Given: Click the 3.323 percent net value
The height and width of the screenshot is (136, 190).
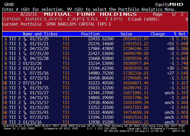Looking at the screenshot, I should pos(182,88).
